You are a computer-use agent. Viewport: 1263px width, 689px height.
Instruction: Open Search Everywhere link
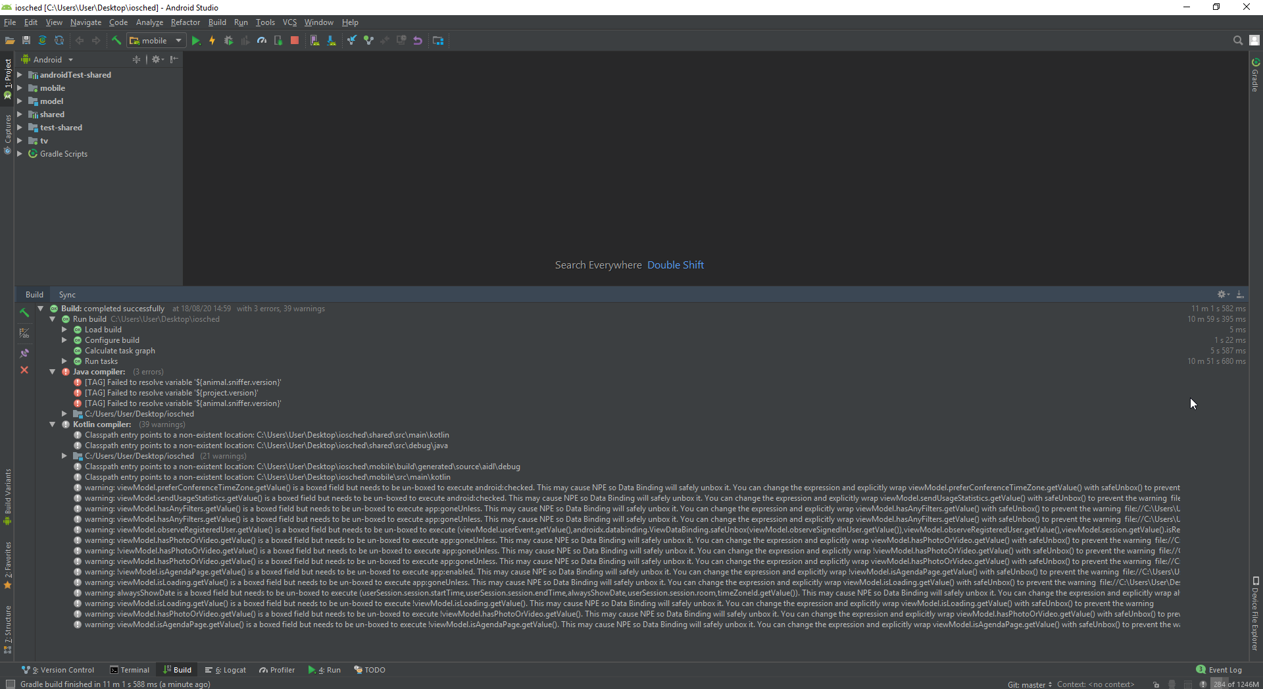675,265
